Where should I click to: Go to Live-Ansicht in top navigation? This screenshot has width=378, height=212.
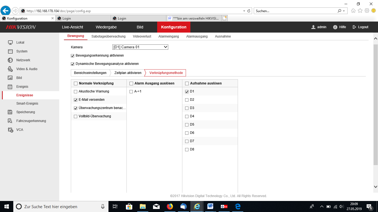[73, 27]
